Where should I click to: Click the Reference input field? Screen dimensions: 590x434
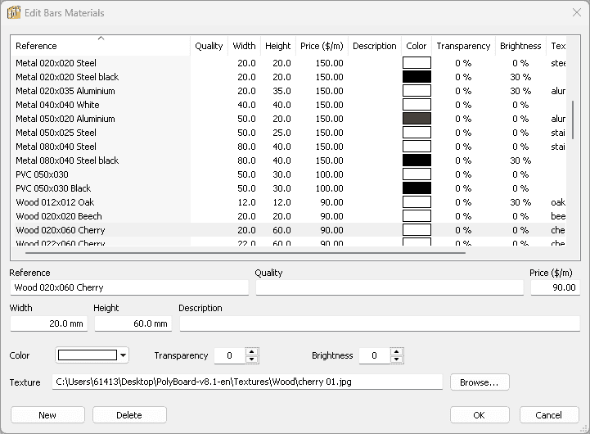129,287
